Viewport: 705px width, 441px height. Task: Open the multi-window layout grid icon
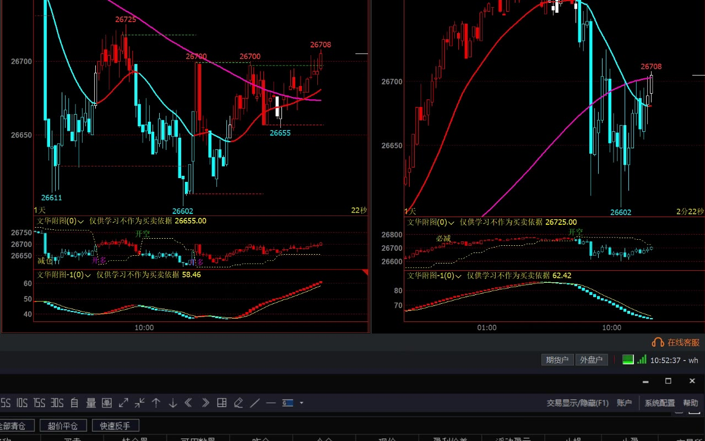point(221,403)
